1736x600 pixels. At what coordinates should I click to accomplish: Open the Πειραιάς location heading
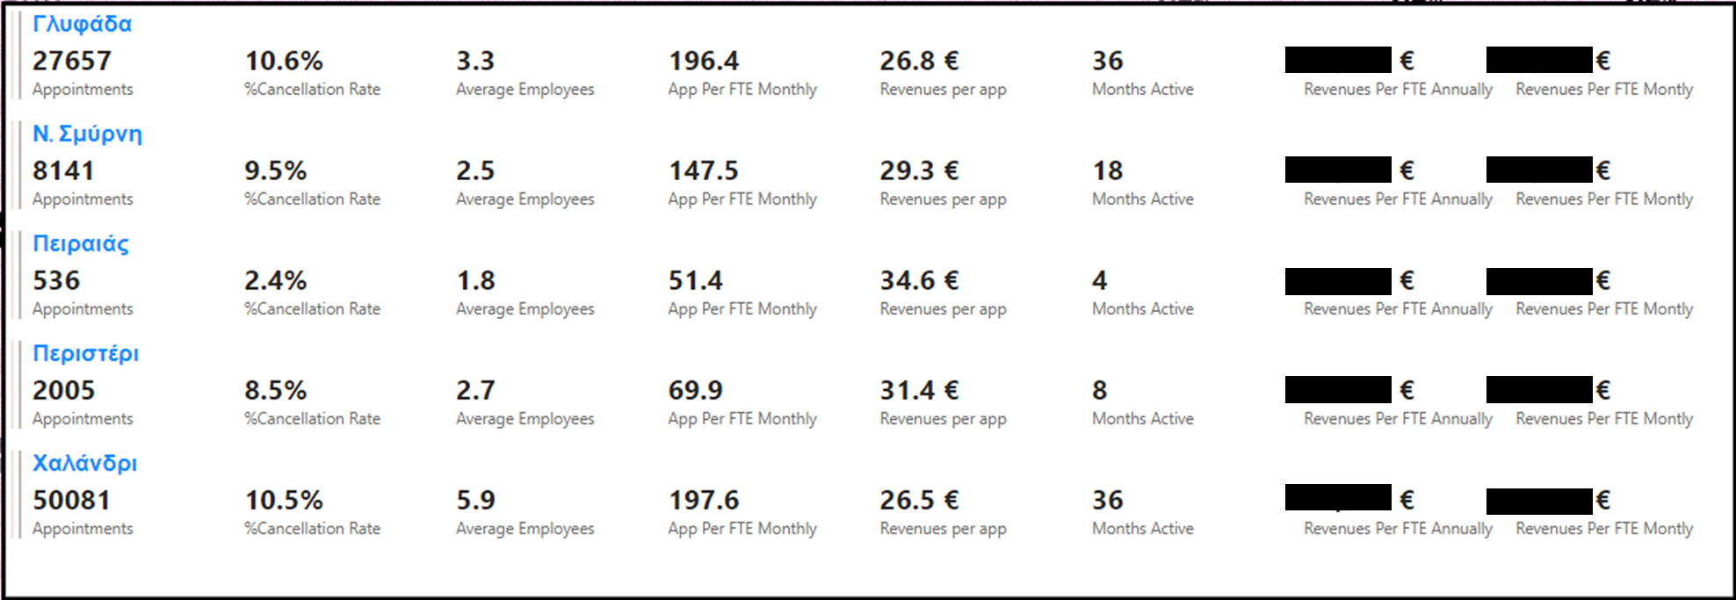coord(80,244)
